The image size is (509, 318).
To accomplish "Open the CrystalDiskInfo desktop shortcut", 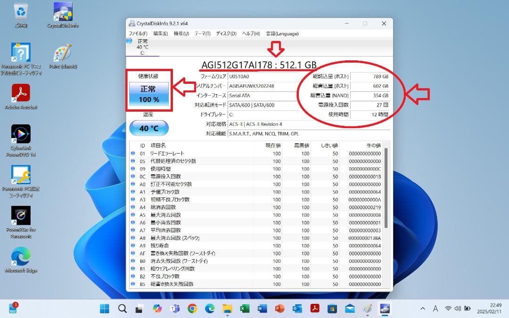I will tap(63, 13).
